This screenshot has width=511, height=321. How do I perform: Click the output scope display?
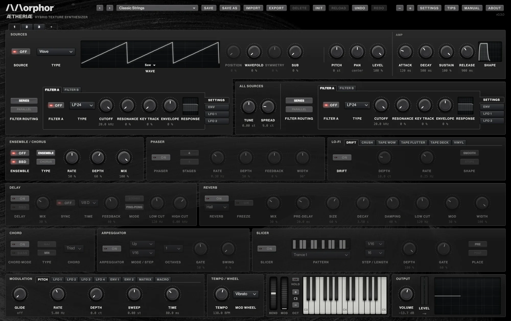pos(467,296)
